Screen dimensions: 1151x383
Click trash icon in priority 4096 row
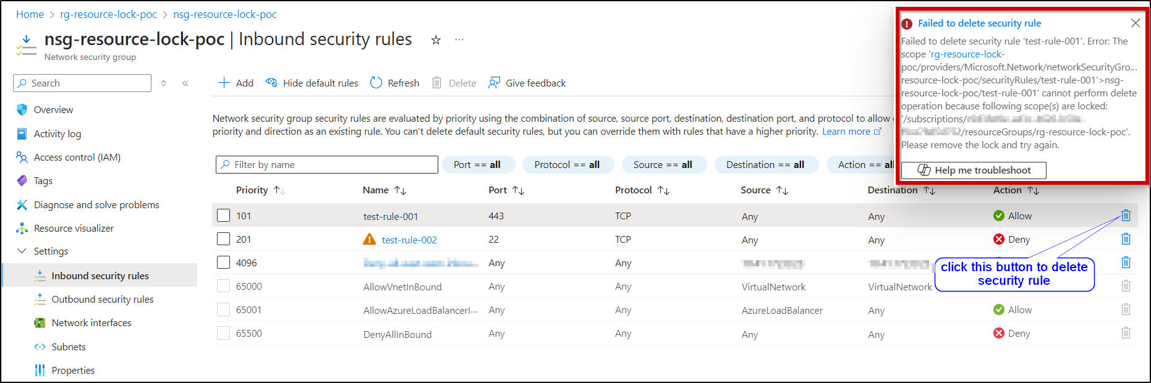(x=1126, y=263)
